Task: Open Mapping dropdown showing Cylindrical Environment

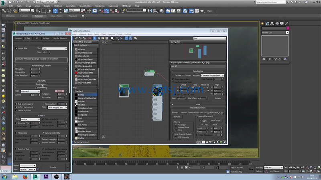Action: pyautogui.click(x=212, y=75)
